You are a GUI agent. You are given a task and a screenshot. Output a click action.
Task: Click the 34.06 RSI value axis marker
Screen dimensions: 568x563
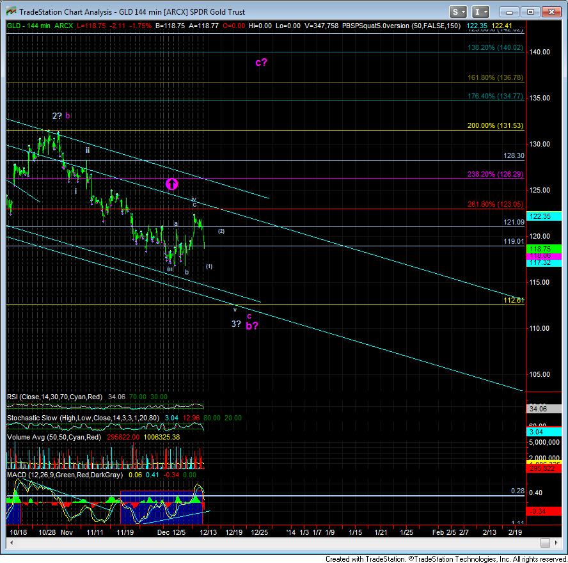[x=544, y=409]
